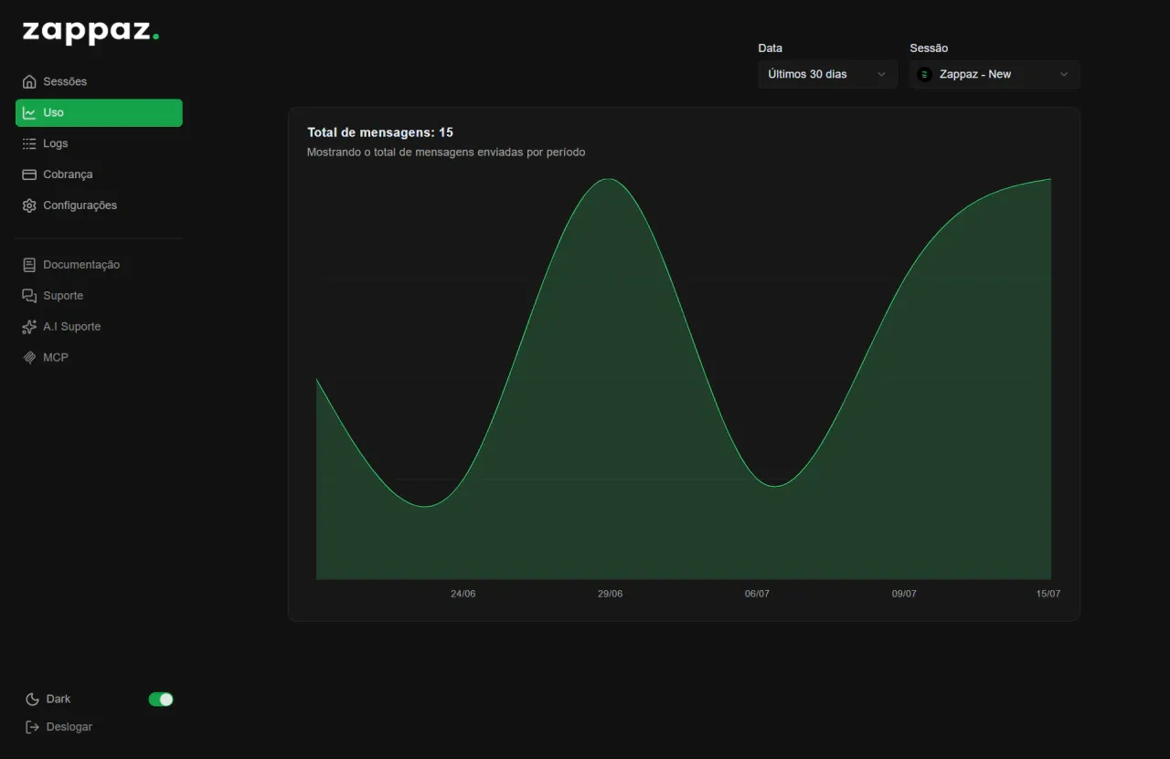The width and height of the screenshot is (1170, 759).
Task: Open Logs via its list icon
Action: 29,143
